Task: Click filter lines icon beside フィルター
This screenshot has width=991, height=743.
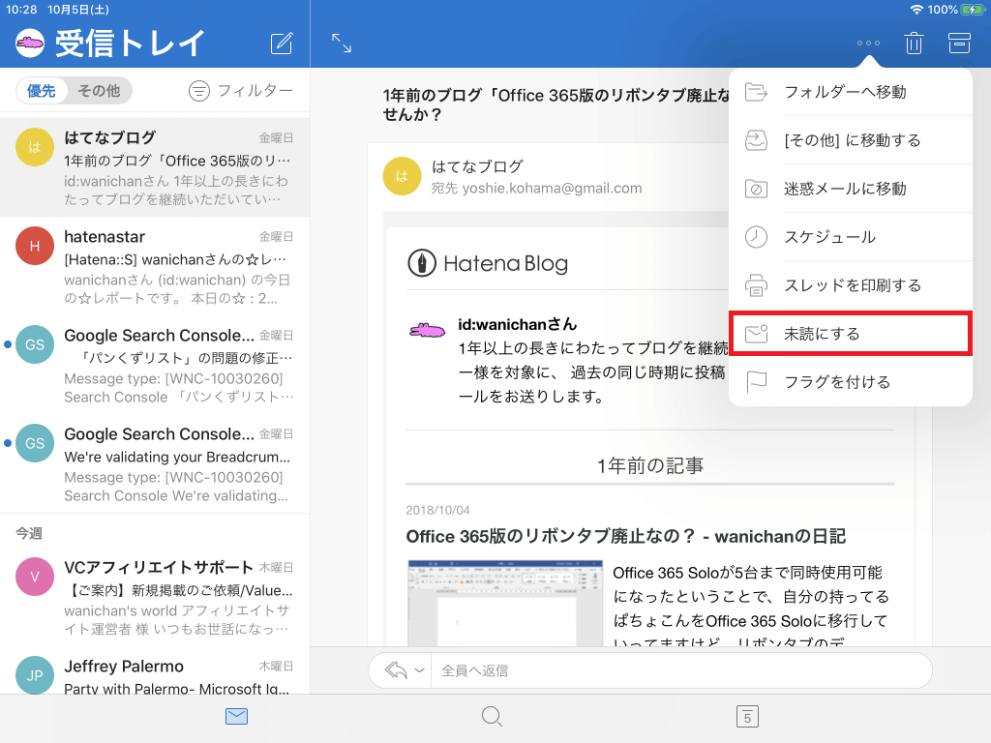Action: (199, 91)
